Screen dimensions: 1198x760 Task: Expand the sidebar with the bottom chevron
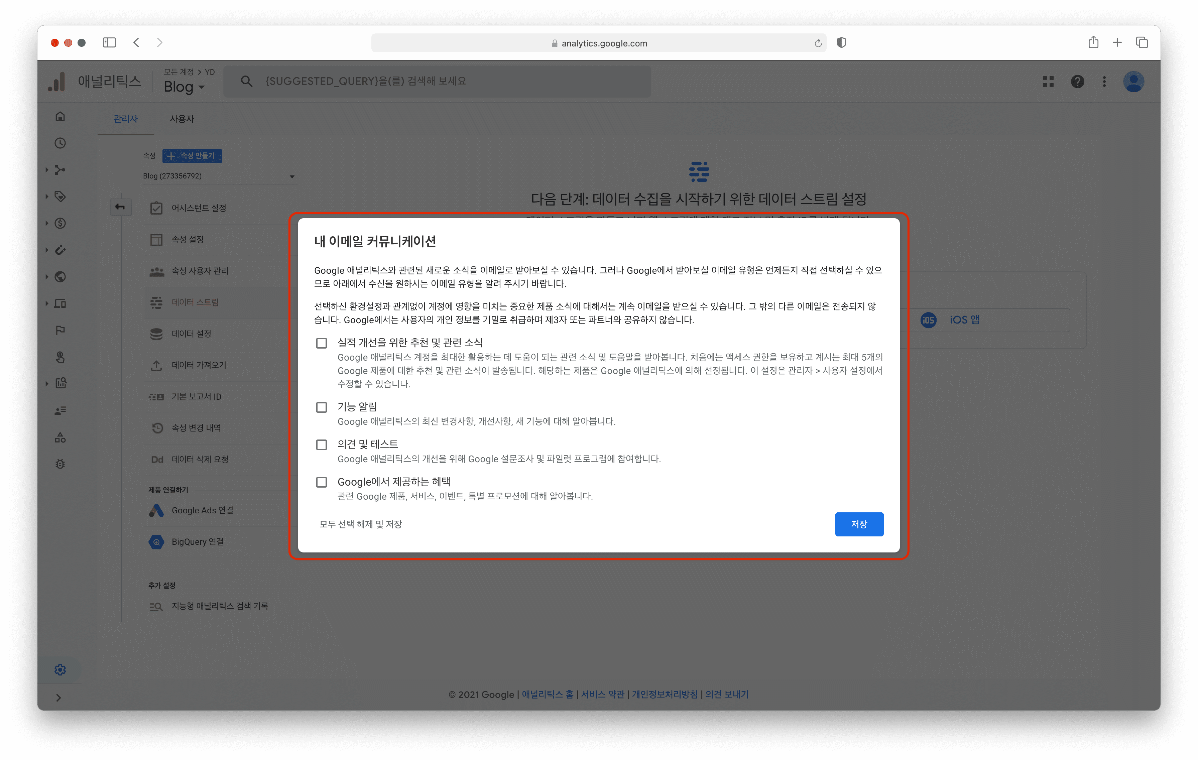(x=59, y=697)
